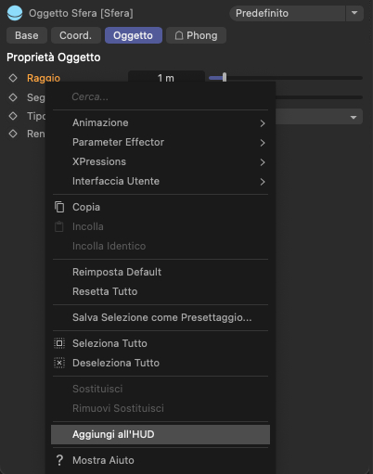Switch to the Phong tag tab
Viewport: 373px width, 474px height.
coord(196,35)
